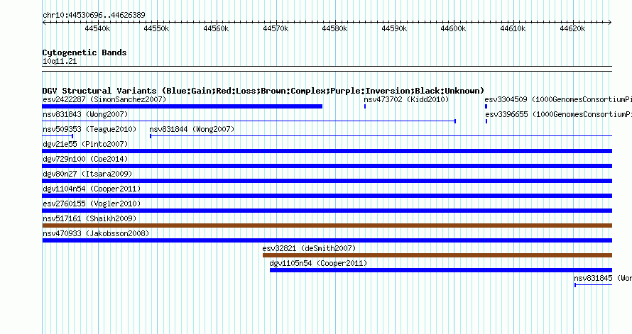
Task: Click the first dgv1104n54 (Cooper2011) label
Action: tap(92, 189)
